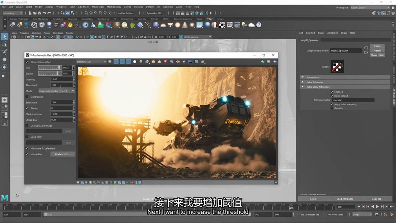This screenshot has width=396, height=223.
Task: Open V-Ray help question mark shelf icon
Action: click(259, 25)
